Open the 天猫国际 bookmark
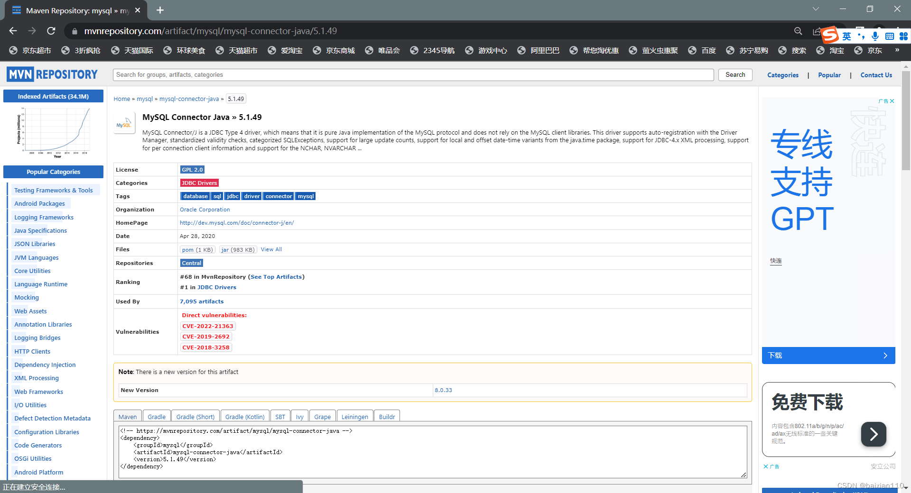The height and width of the screenshot is (493, 911). [132, 50]
